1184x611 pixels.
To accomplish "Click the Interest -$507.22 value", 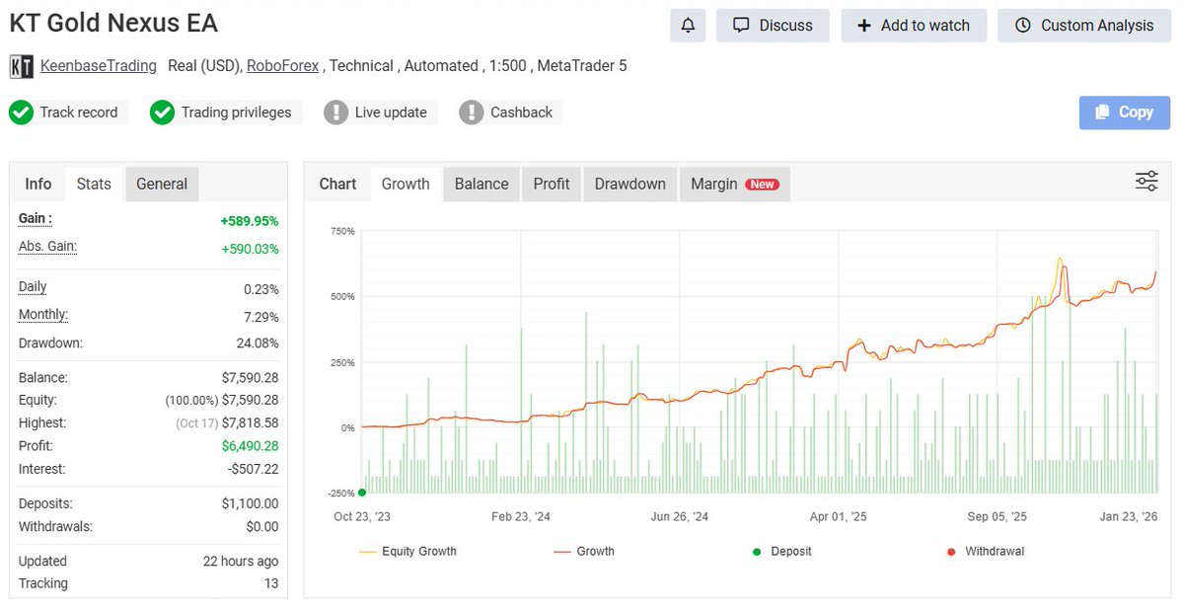I will tap(253, 469).
